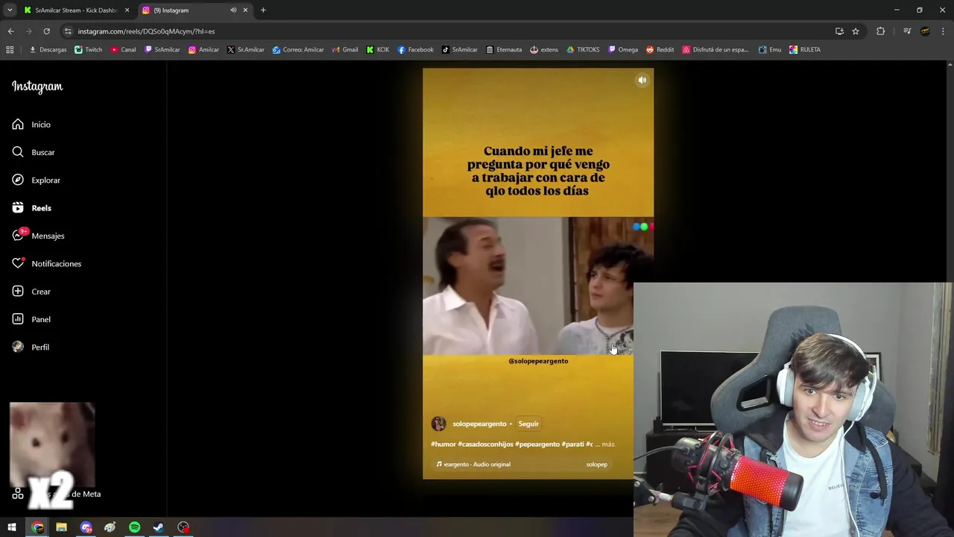Open Spotify from the taskbar

click(134, 527)
